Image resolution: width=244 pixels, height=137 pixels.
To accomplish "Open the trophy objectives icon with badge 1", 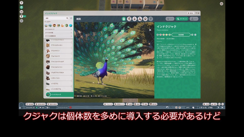I will click(21, 16).
